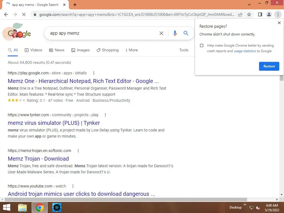Switch to the News tab
Viewport: 284px width, 213px height.
click(57, 50)
